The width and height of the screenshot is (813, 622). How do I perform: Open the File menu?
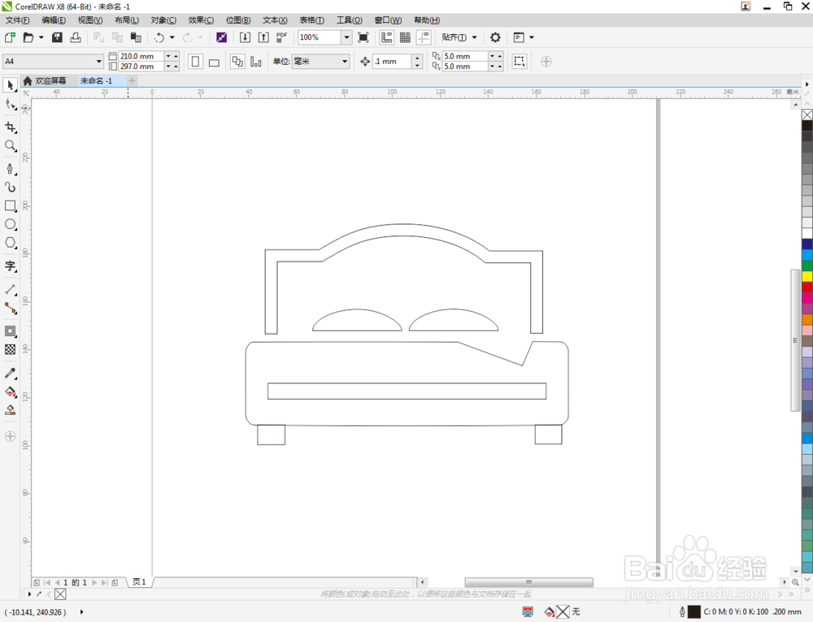(x=17, y=20)
